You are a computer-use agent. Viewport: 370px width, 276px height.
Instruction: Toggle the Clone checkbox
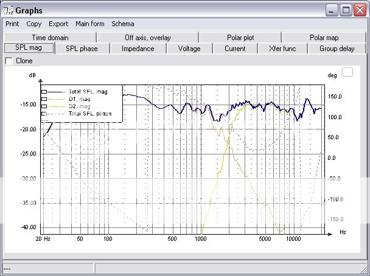click(9, 61)
